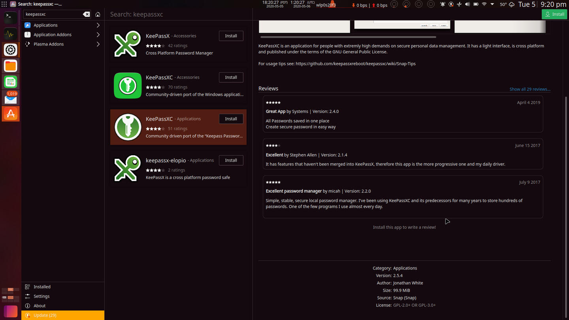This screenshot has width=569, height=320.
Task: Go to the Discover home page
Action: click(98, 14)
